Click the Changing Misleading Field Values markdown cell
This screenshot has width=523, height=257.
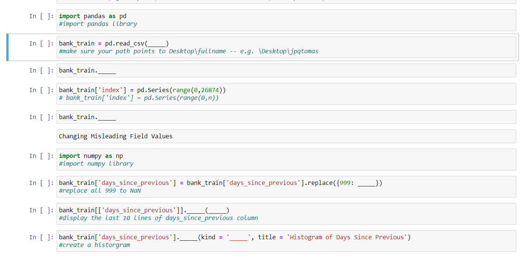(115, 136)
